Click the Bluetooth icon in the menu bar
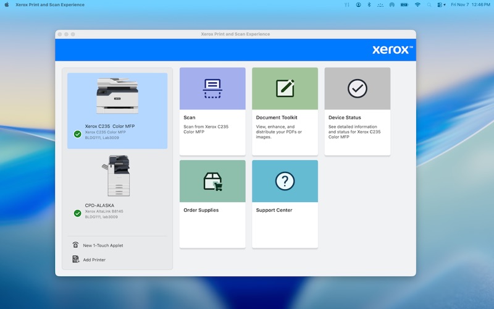 pyautogui.click(x=369, y=5)
